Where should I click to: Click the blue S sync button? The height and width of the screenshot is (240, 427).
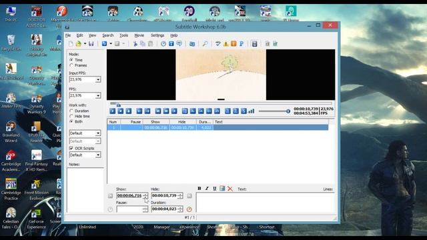[244, 111]
